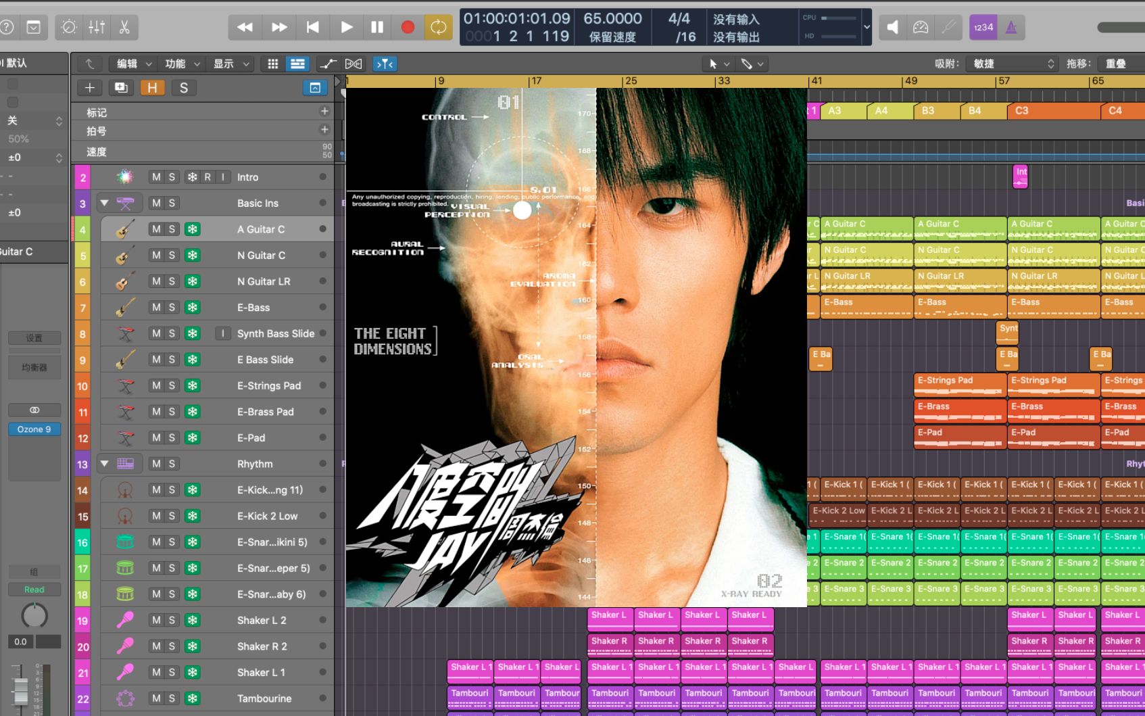Switch to the grid view icon
The width and height of the screenshot is (1145, 716).
273,64
